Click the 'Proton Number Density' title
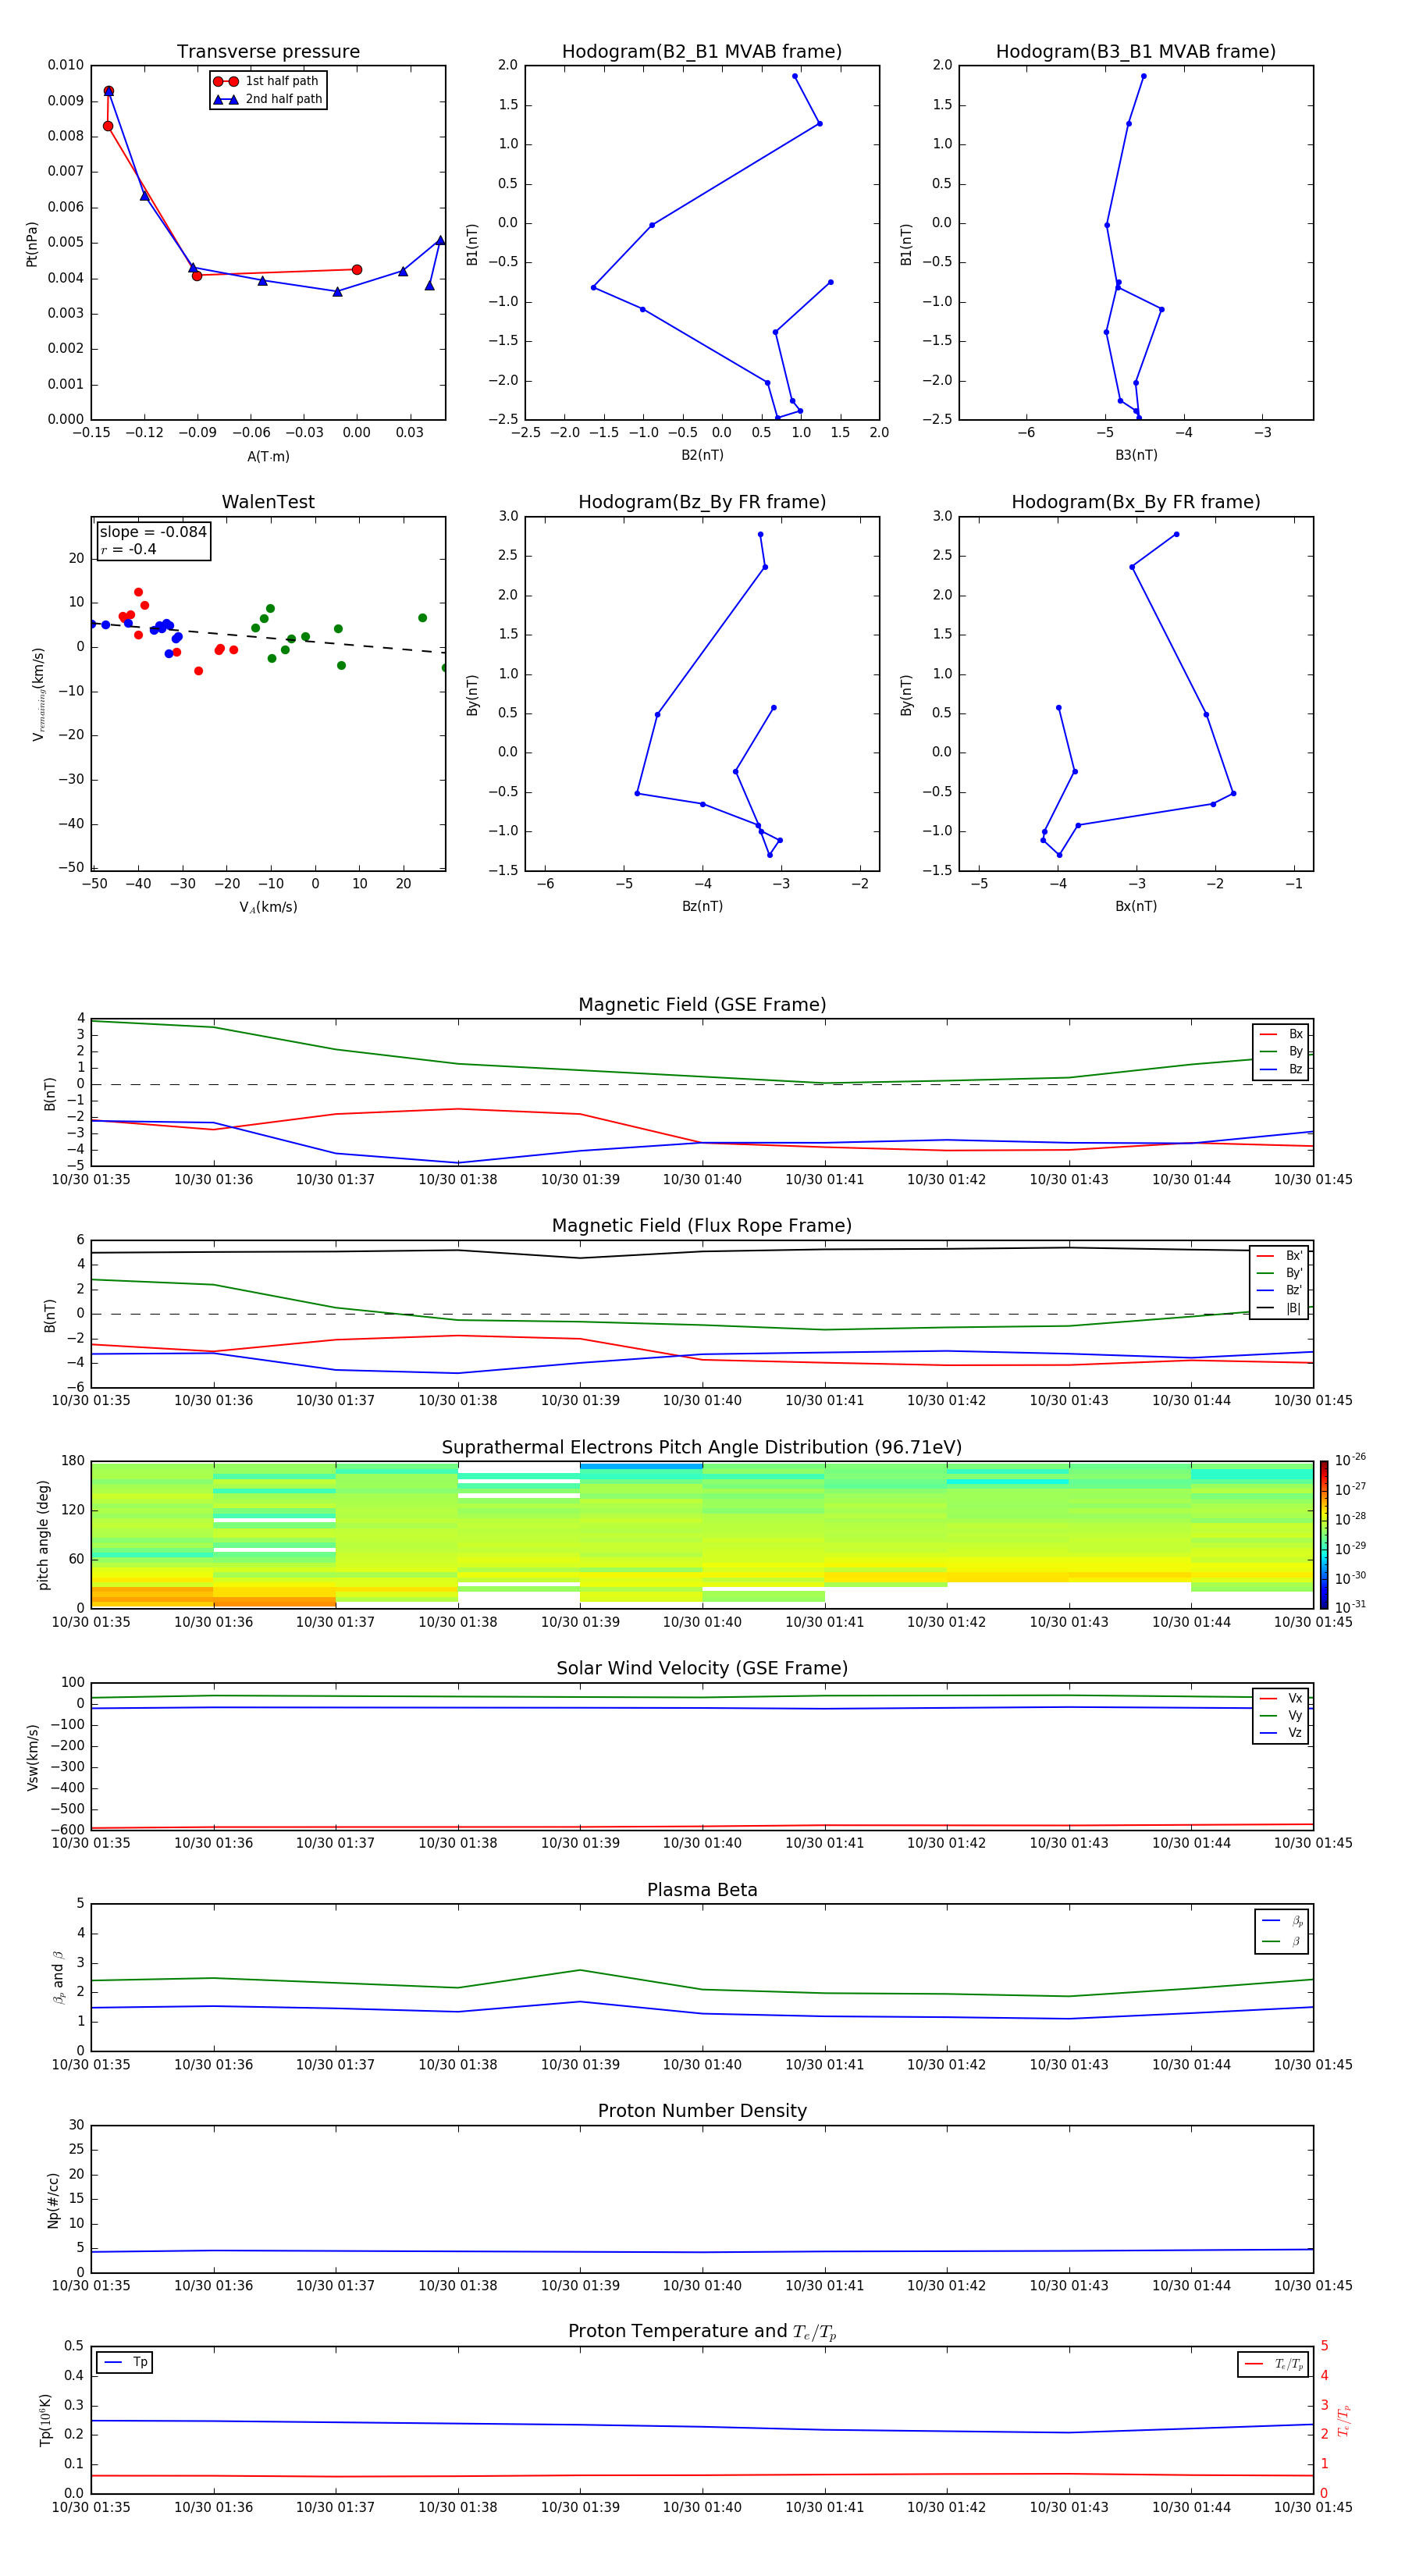 (x=702, y=2111)
